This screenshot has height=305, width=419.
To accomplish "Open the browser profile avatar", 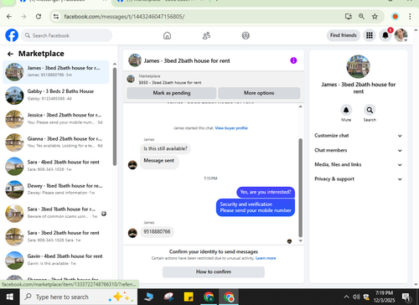I will [395, 17].
